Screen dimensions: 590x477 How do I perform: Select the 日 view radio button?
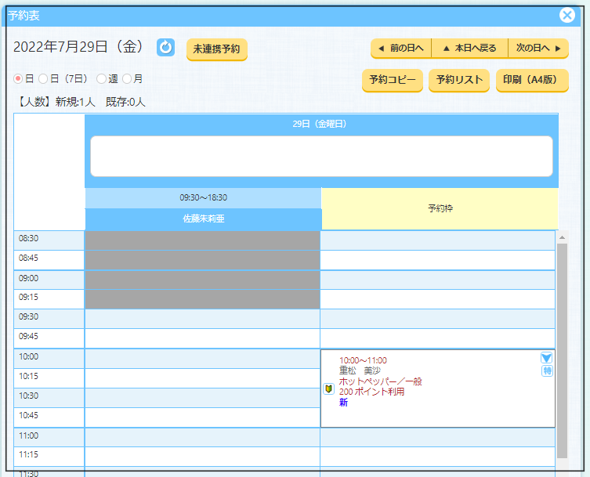pyautogui.click(x=19, y=79)
